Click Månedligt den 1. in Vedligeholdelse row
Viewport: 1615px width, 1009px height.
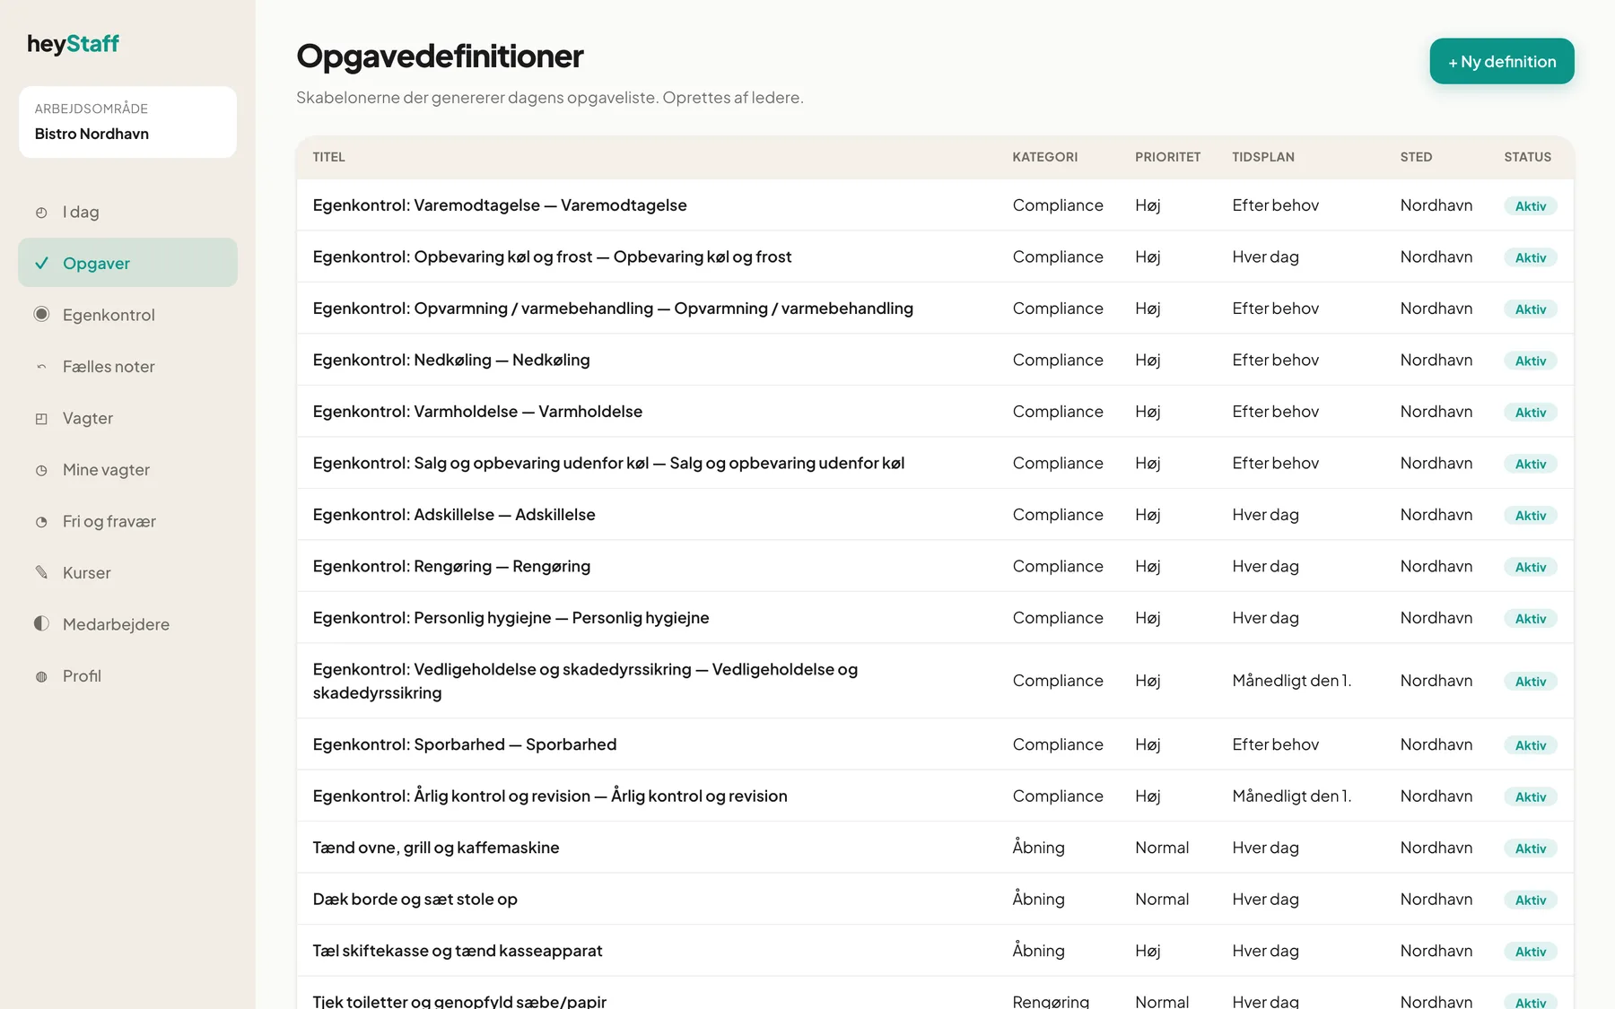(1292, 681)
